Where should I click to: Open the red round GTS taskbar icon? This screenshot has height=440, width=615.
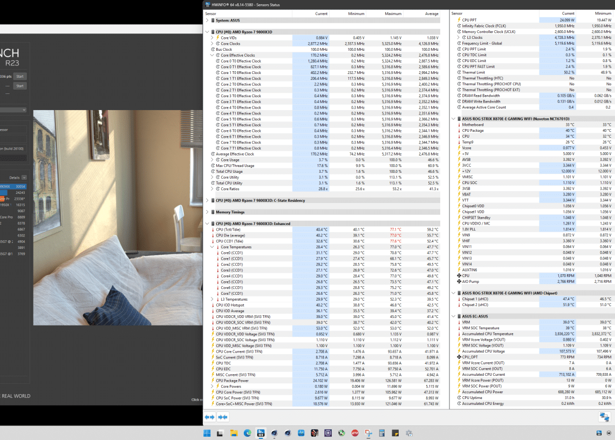tap(355, 433)
